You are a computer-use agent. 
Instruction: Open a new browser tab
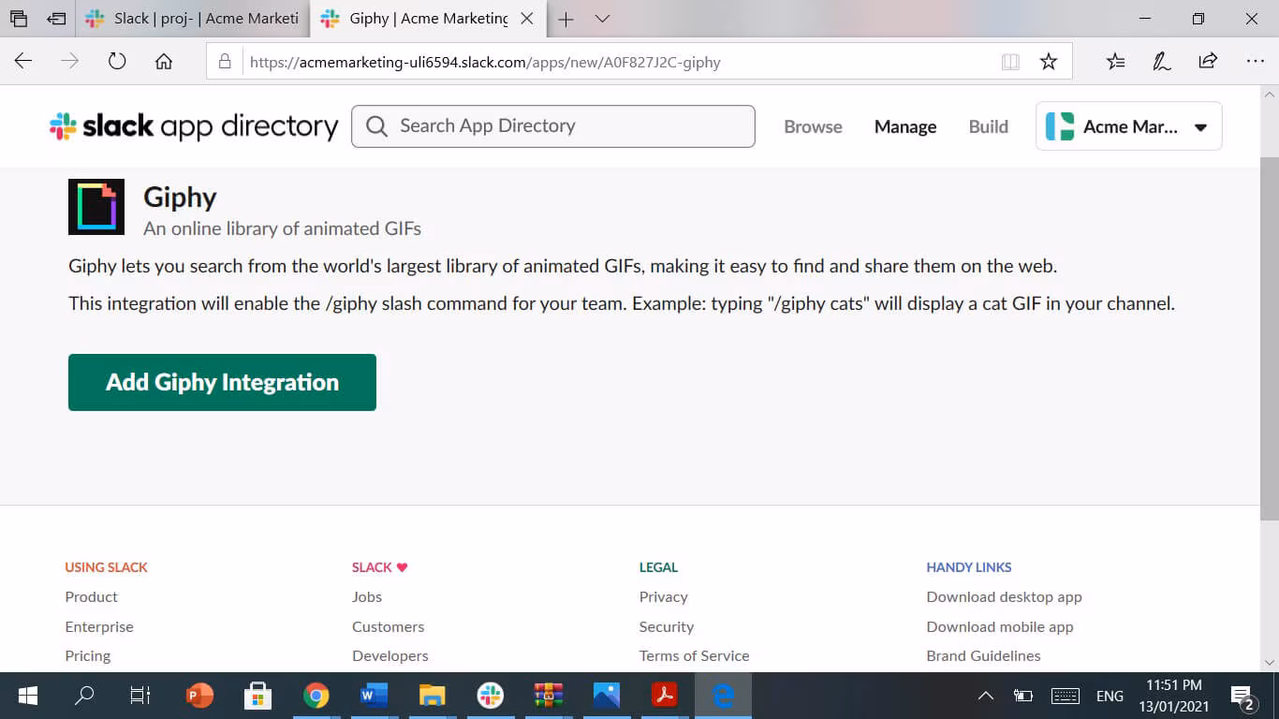pyautogui.click(x=566, y=19)
